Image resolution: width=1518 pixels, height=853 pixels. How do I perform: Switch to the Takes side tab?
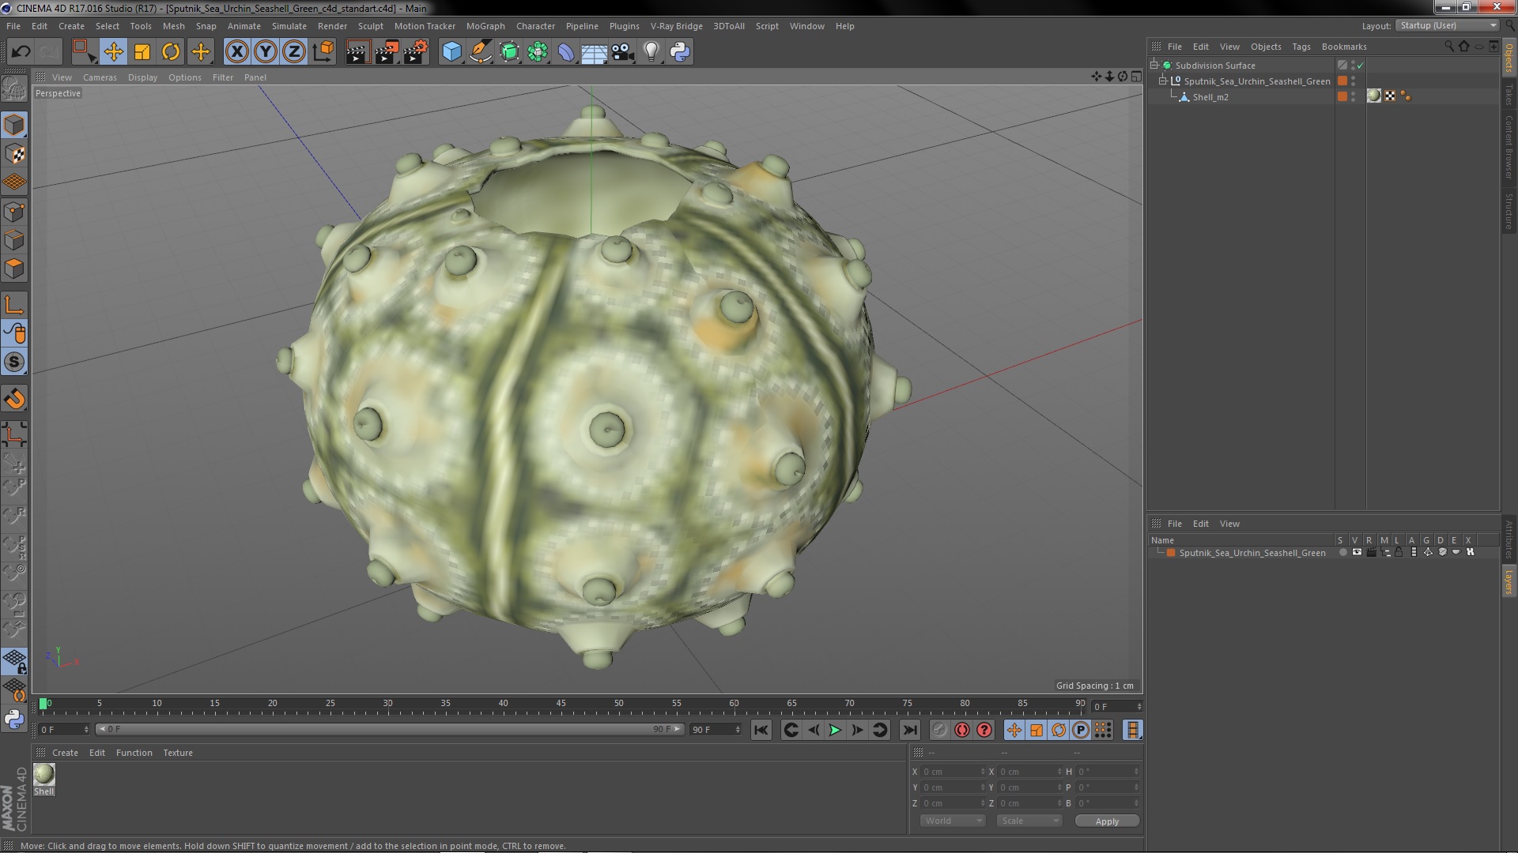(x=1509, y=95)
